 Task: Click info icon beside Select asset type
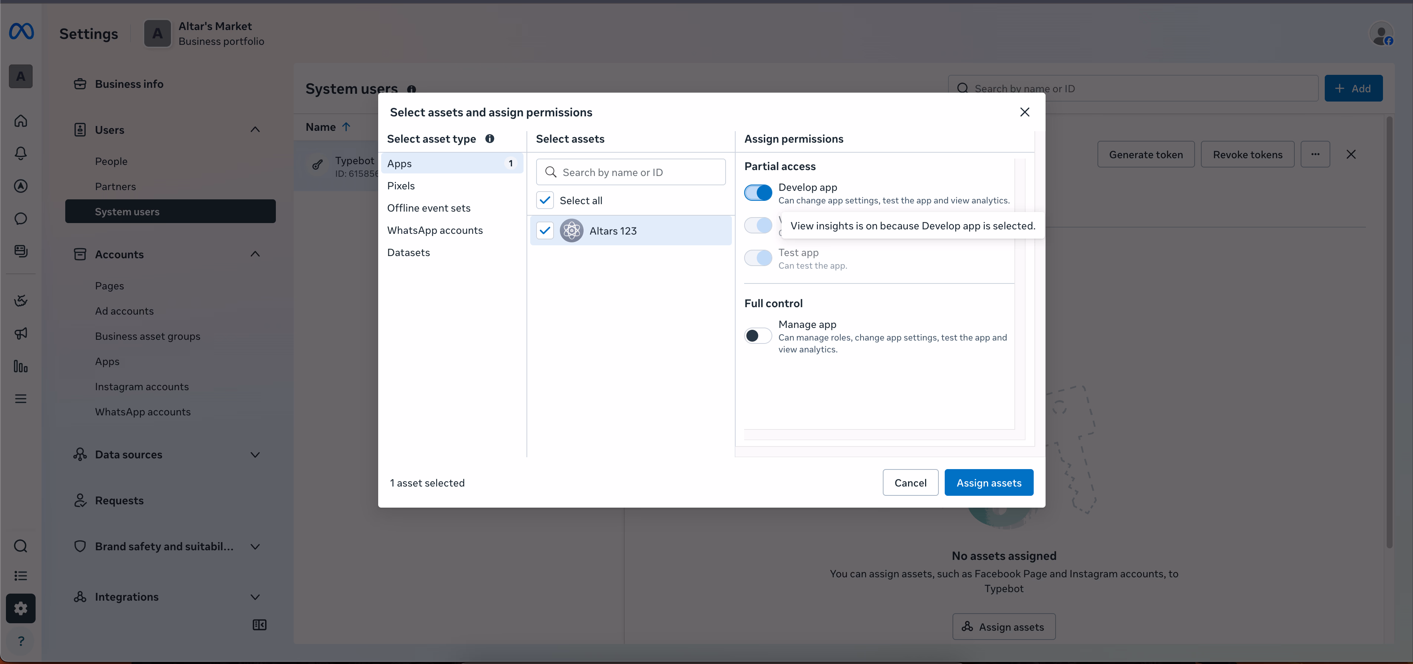click(489, 139)
